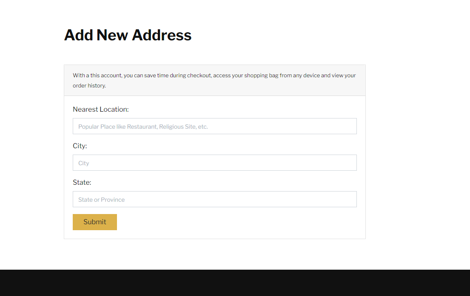Click the yellow Submit button
Image resolution: width=470 pixels, height=296 pixels.
pyautogui.click(x=94, y=222)
